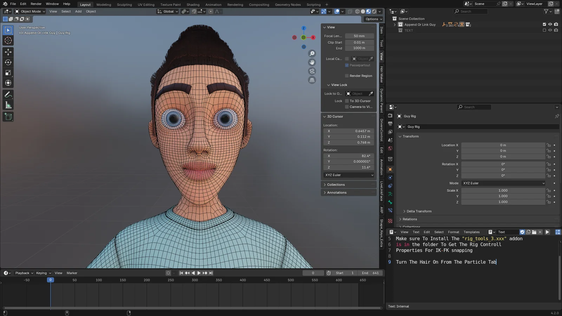Select the Measure tool
The height and width of the screenshot is (316, 562).
point(8,105)
